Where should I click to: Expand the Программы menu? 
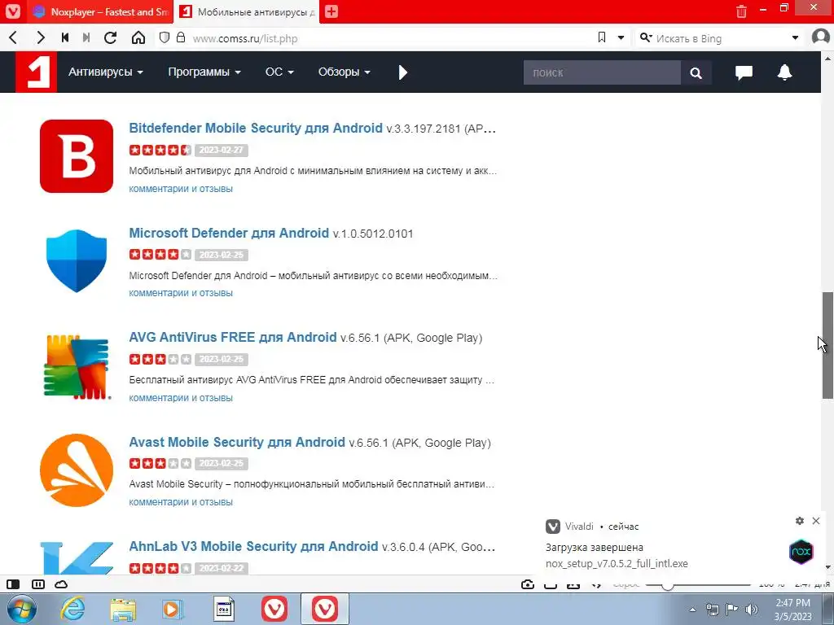coord(204,72)
